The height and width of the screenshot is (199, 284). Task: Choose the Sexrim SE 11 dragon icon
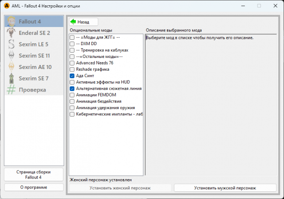click(12, 56)
